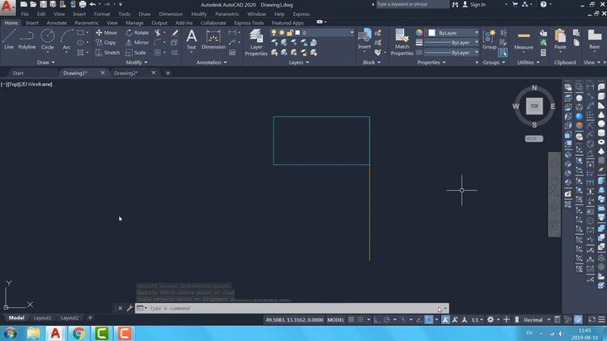This screenshot has height=341, width=607.
Task: Expand the Modify panel options
Action: (x=135, y=62)
